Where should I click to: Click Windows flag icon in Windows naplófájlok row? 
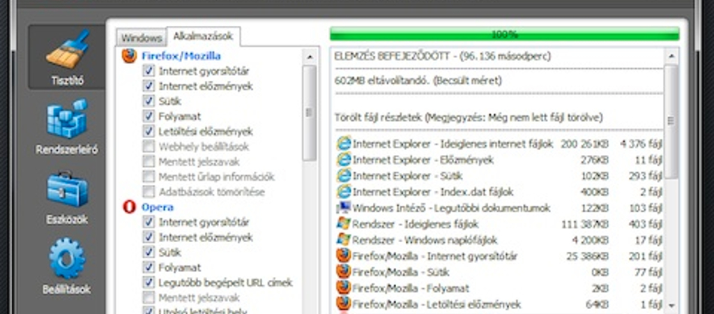[x=344, y=240]
